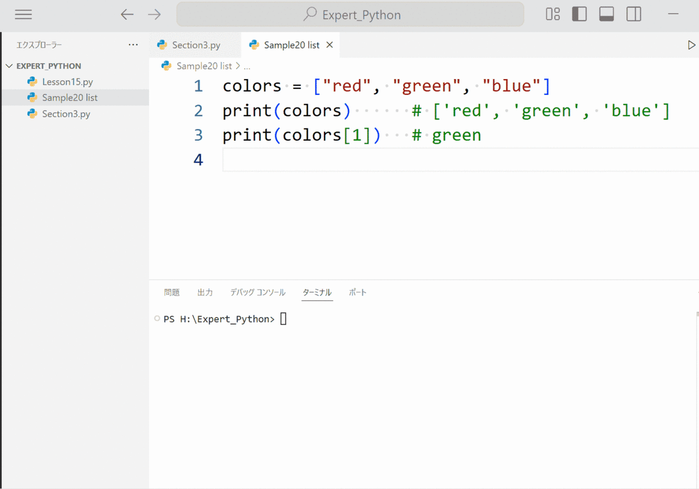The width and height of the screenshot is (699, 489).
Task: Run the Python file with play button
Action: coord(691,45)
